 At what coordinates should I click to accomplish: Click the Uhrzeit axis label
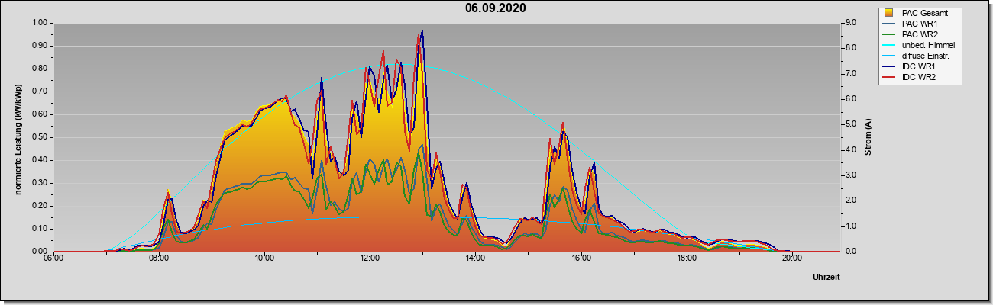(x=826, y=278)
